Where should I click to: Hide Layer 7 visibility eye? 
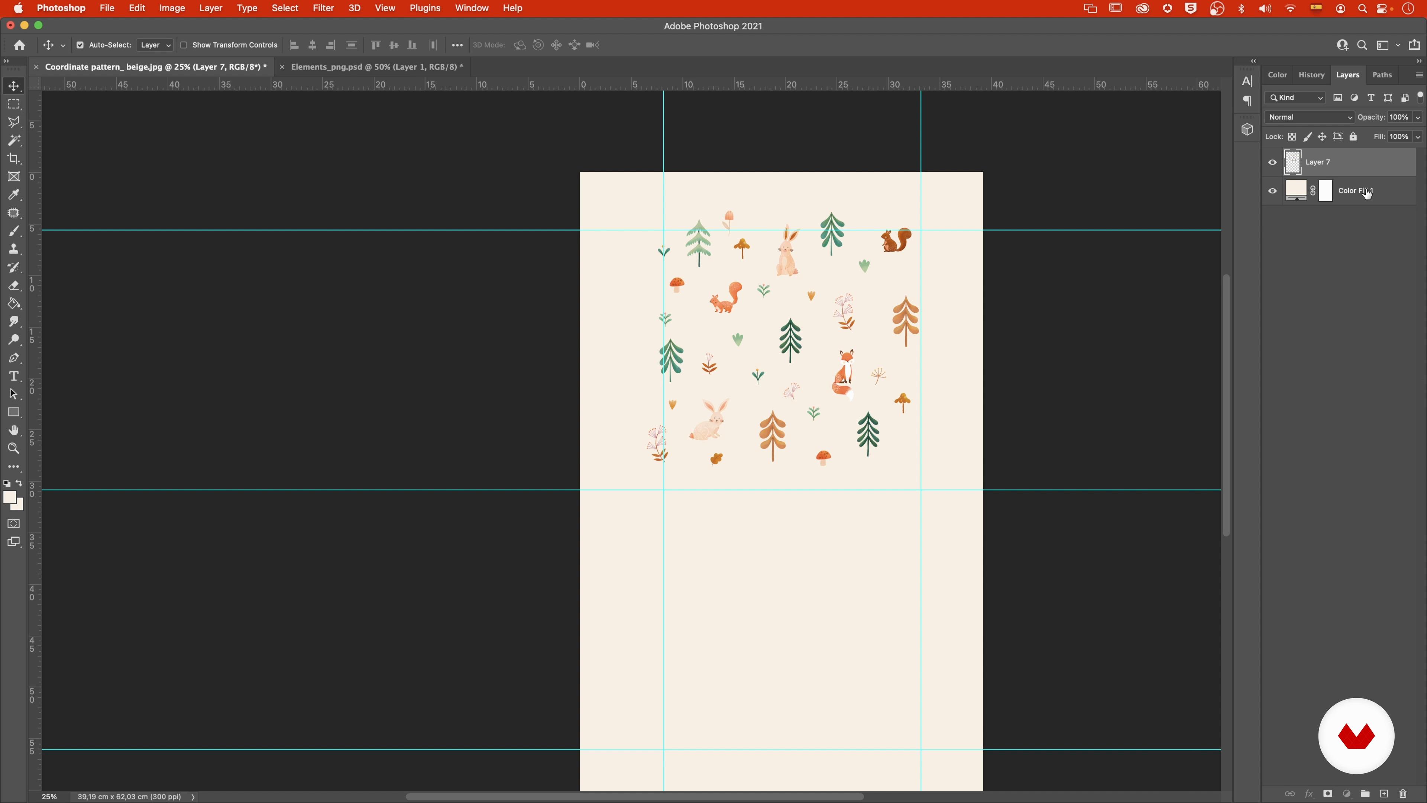point(1272,162)
